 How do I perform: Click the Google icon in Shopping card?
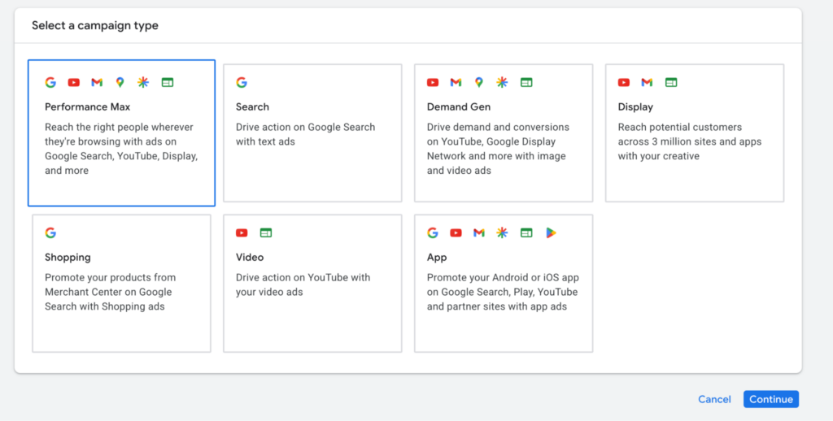tap(50, 232)
